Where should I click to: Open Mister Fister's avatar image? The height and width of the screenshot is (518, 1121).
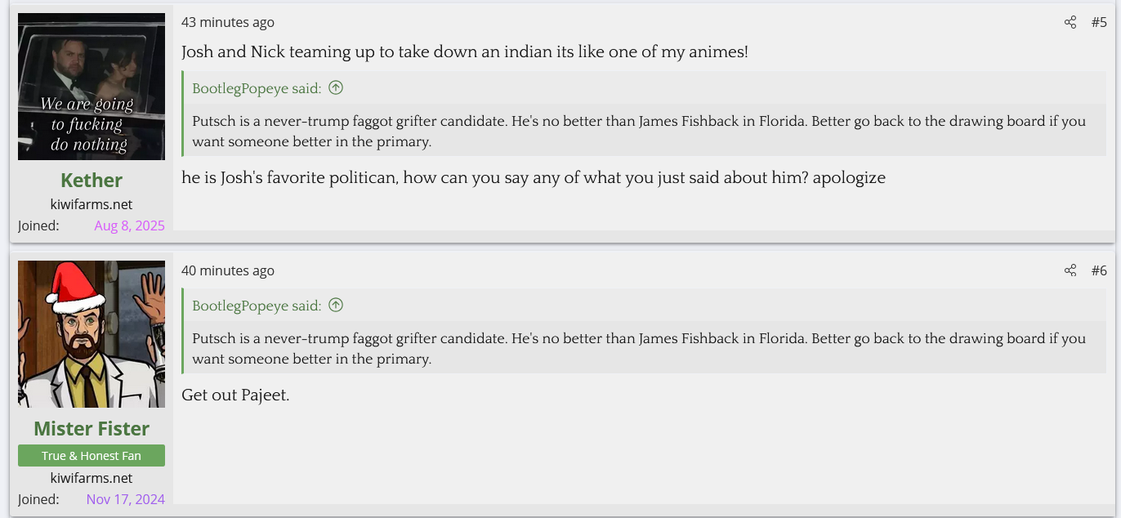(x=92, y=334)
